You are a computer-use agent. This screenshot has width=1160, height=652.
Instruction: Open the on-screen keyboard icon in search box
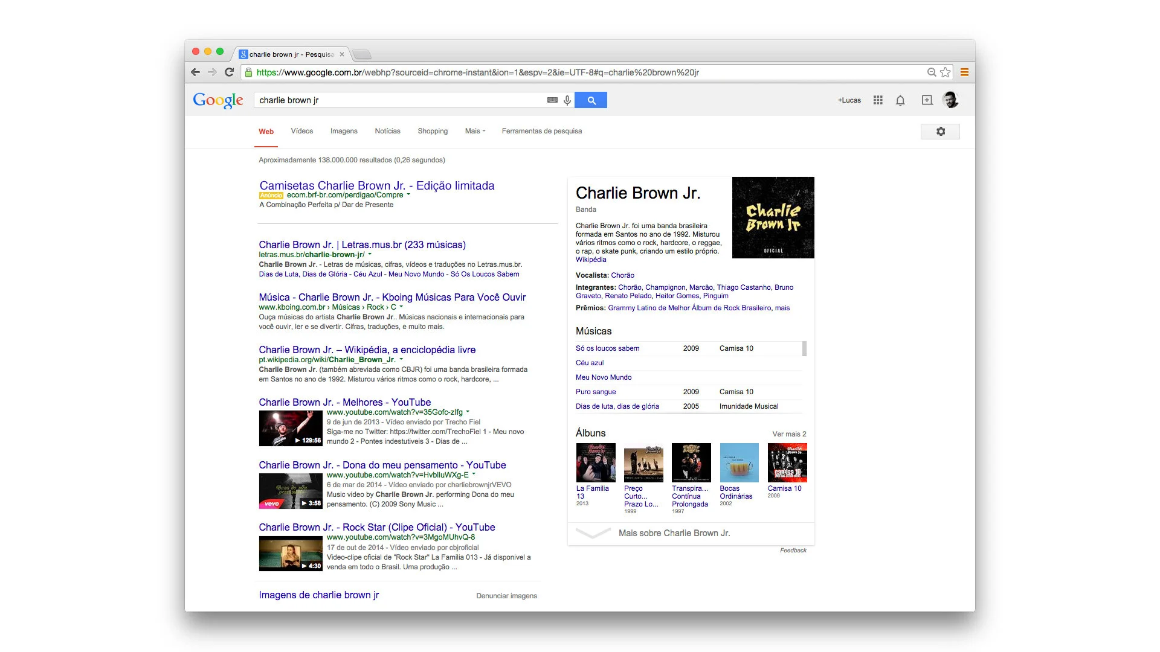tap(552, 100)
